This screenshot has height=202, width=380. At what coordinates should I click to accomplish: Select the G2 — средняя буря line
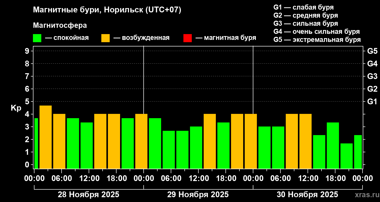[x=306, y=15]
